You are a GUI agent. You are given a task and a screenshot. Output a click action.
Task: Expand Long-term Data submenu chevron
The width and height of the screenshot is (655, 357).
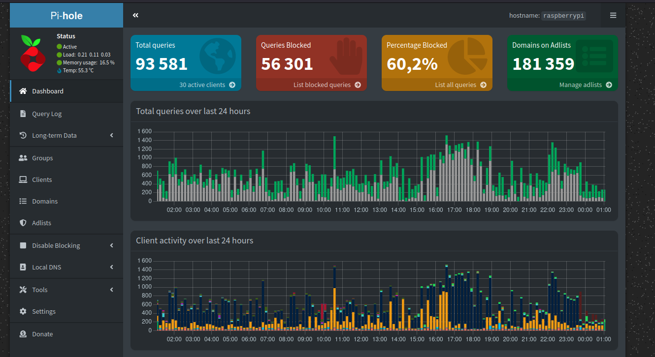112,135
